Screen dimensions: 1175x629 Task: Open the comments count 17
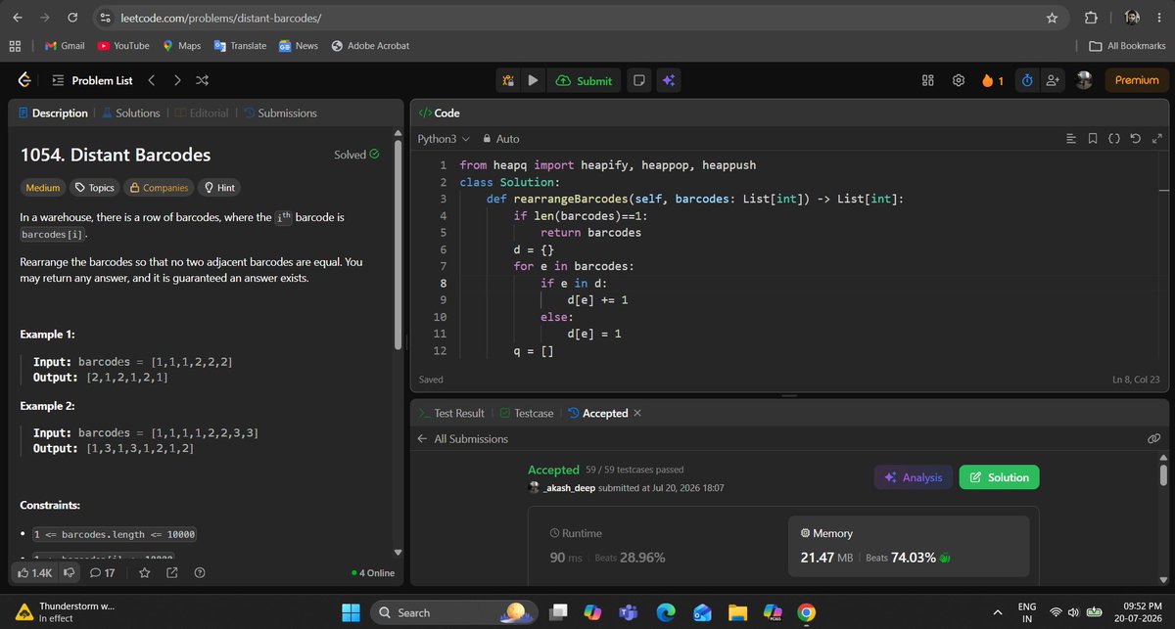103,572
